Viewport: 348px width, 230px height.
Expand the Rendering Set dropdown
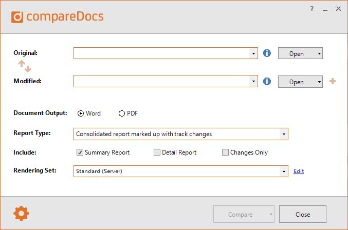pos(284,171)
